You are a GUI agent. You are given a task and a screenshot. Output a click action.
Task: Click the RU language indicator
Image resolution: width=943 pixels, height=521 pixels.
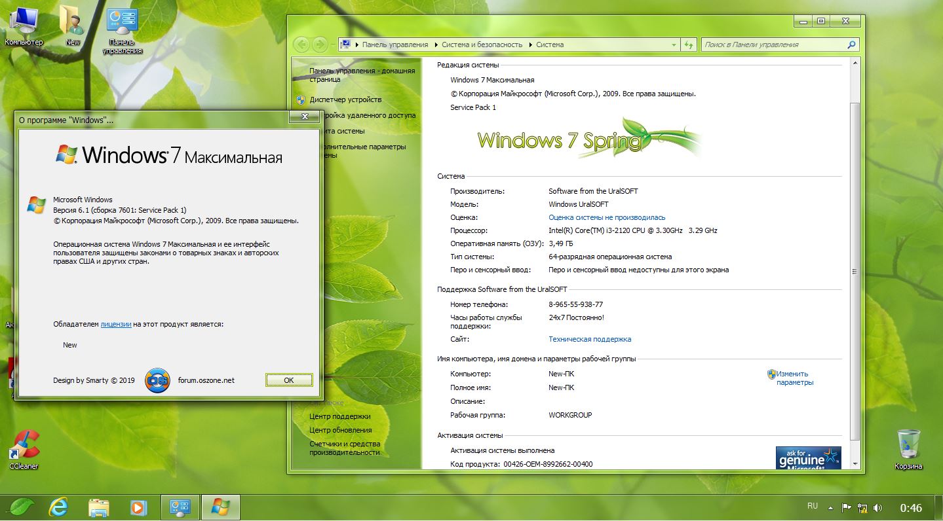coord(813,506)
